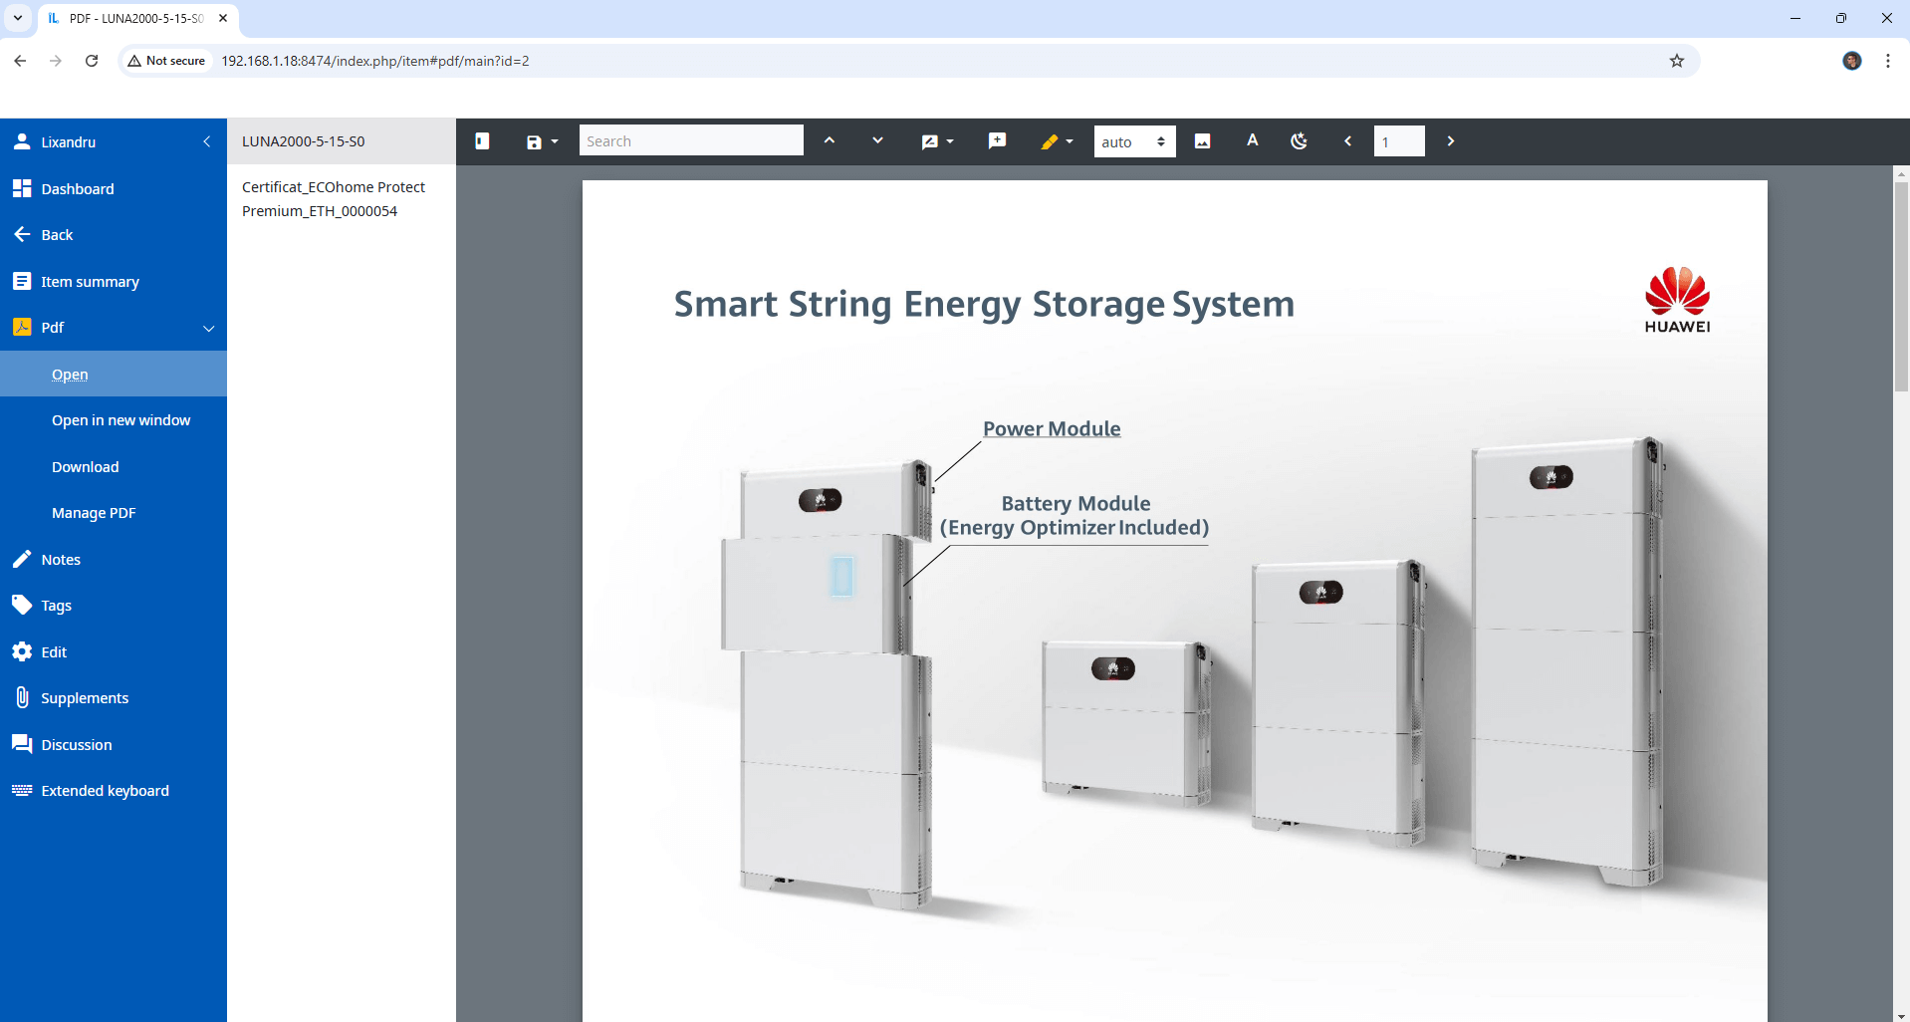Click the Item summary document icon
Screen dimensions: 1910x1022
[22, 281]
